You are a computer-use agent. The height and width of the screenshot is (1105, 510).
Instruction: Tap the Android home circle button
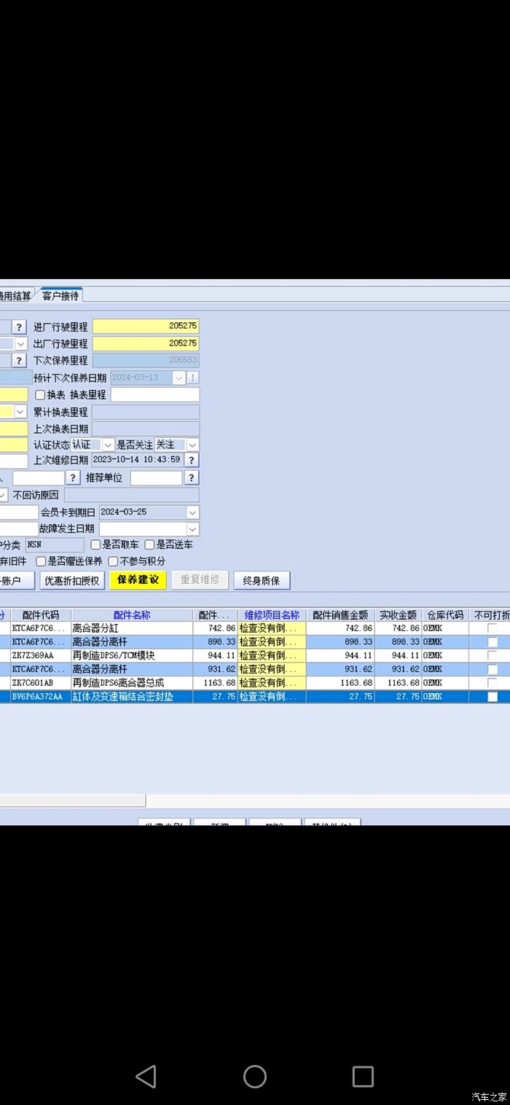pos(255,1076)
